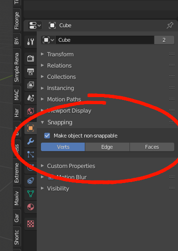Switch to the Maxiv sidebar tab
The image size is (178, 251).
(x=16, y=198)
